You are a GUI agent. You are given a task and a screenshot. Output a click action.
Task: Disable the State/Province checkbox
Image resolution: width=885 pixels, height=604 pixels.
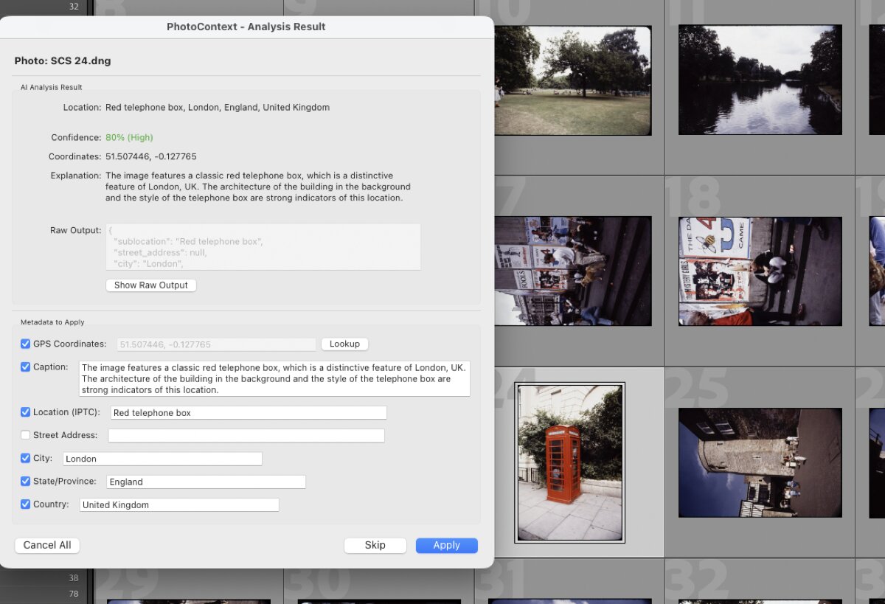click(25, 481)
